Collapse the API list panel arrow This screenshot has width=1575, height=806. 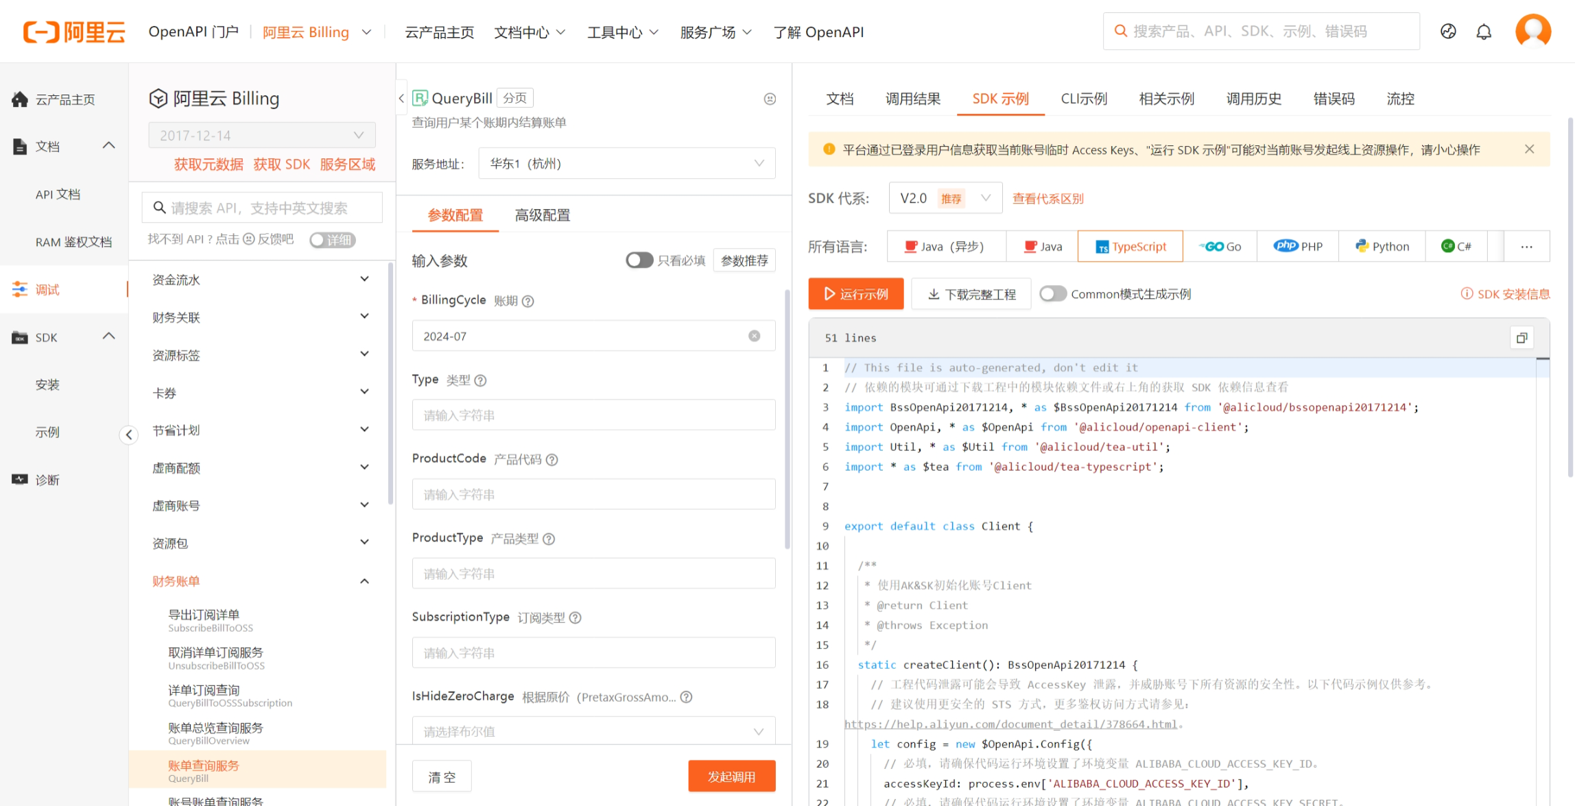(401, 99)
